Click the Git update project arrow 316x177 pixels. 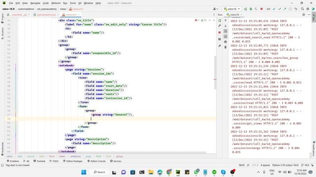[x=275, y=9]
